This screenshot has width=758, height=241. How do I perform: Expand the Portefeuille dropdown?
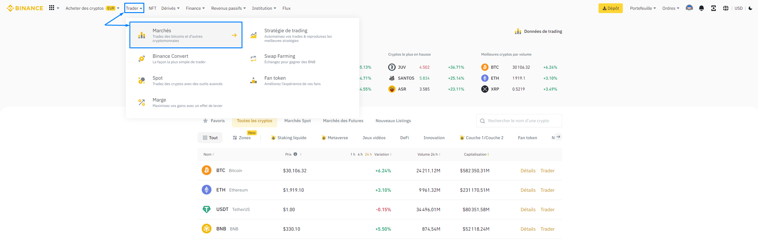coord(643,8)
